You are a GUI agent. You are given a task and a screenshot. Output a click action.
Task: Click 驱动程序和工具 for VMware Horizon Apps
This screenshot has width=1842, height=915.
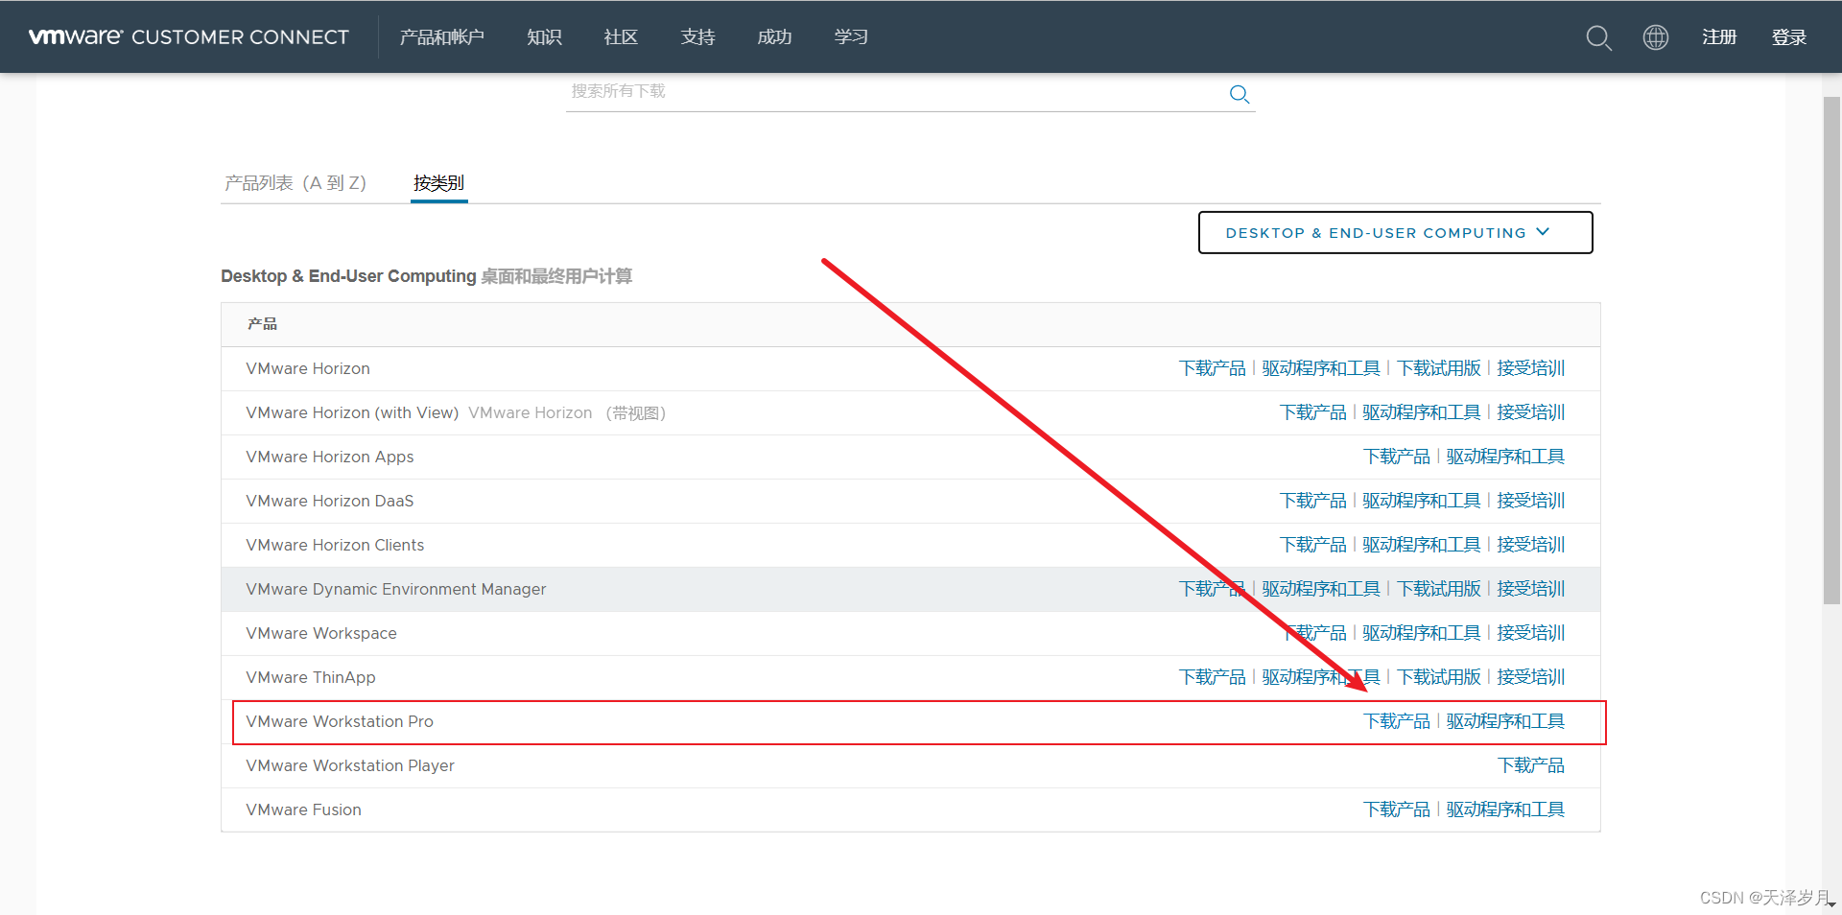click(x=1505, y=457)
